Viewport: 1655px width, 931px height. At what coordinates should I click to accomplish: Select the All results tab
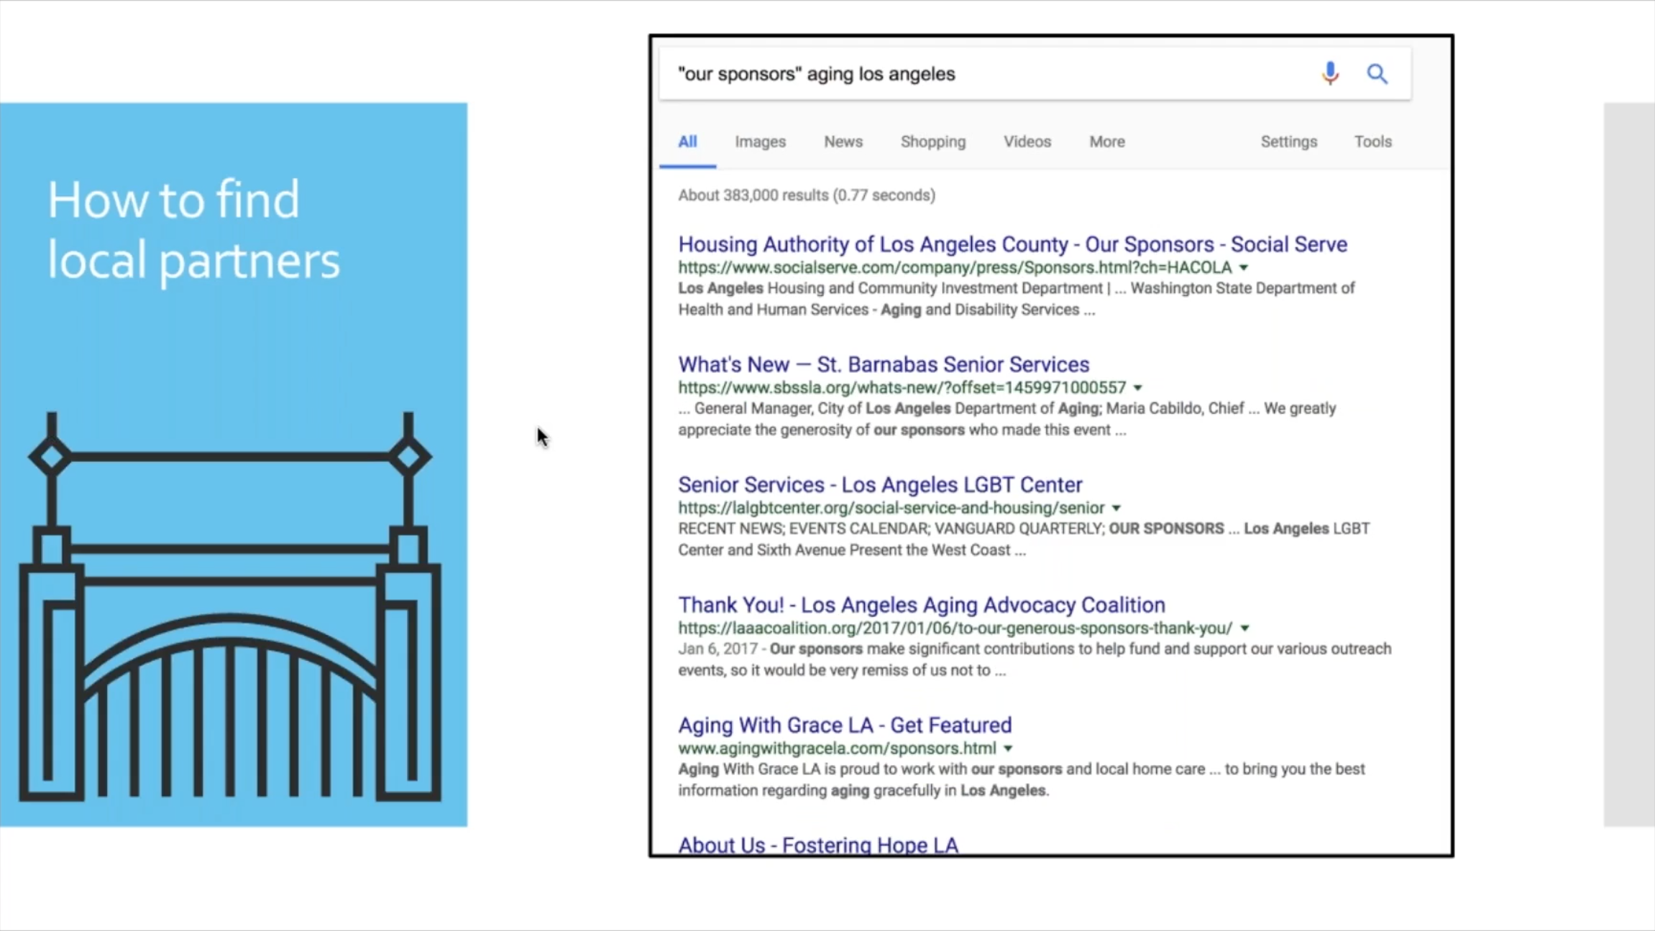pyautogui.click(x=687, y=142)
